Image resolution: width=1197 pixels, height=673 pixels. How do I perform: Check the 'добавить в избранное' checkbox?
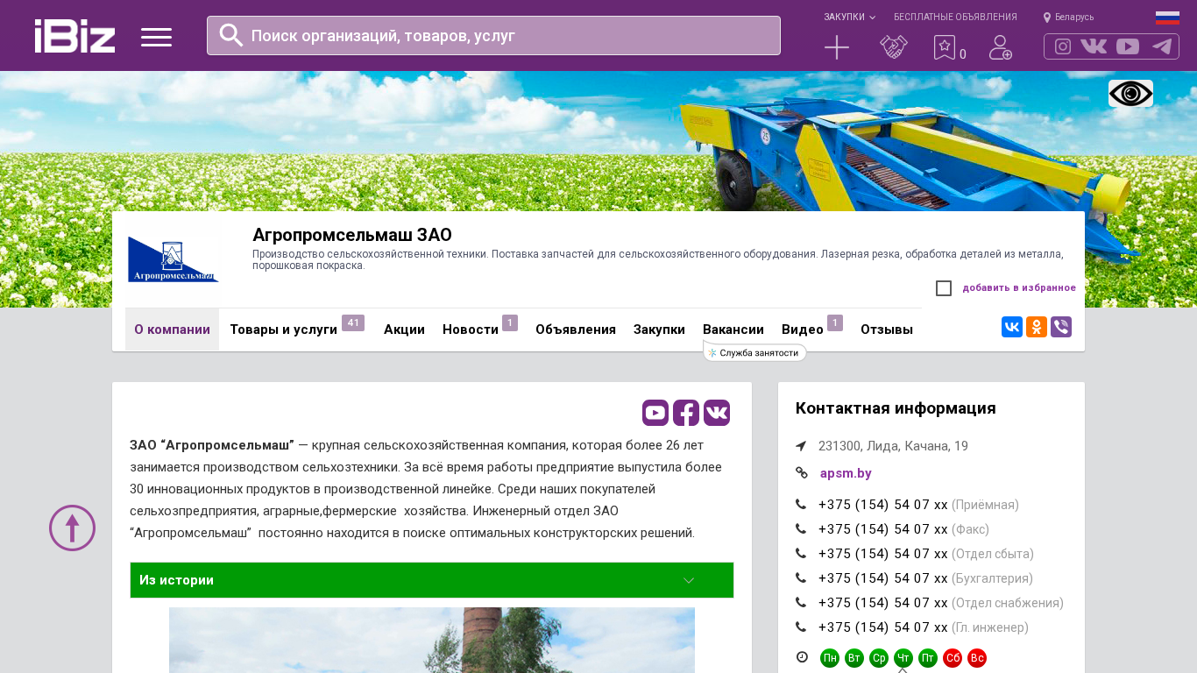coord(944,288)
